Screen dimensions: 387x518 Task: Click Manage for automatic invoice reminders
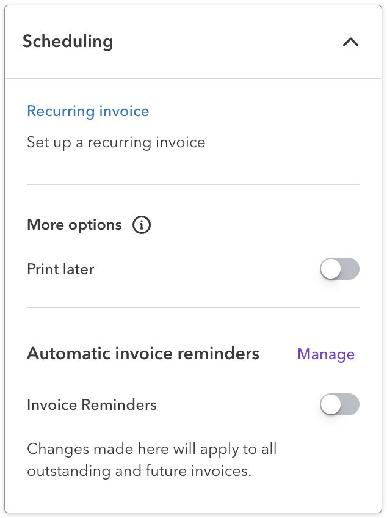click(x=326, y=354)
